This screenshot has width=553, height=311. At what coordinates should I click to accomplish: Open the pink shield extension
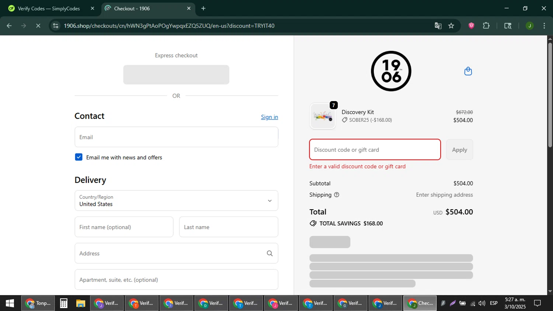tap(471, 26)
